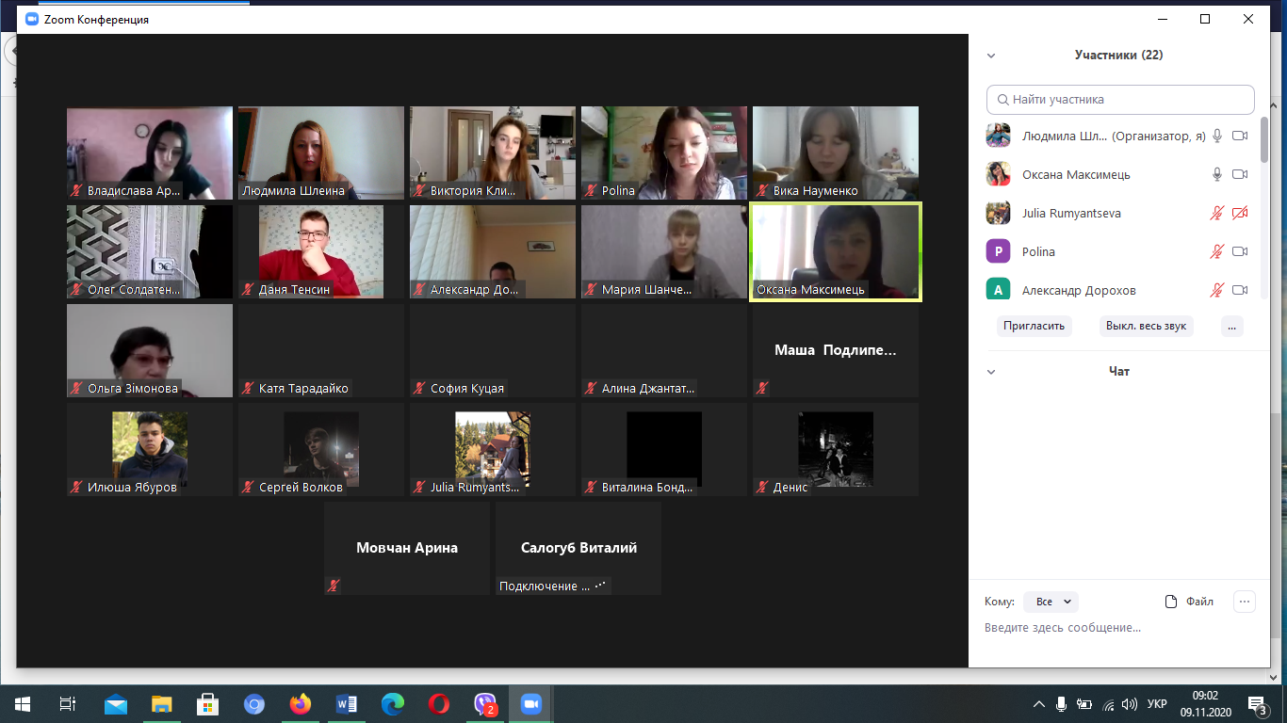The width and height of the screenshot is (1287, 723).
Task: Click the Zoom icon on the taskbar
Action: point(531,704)
